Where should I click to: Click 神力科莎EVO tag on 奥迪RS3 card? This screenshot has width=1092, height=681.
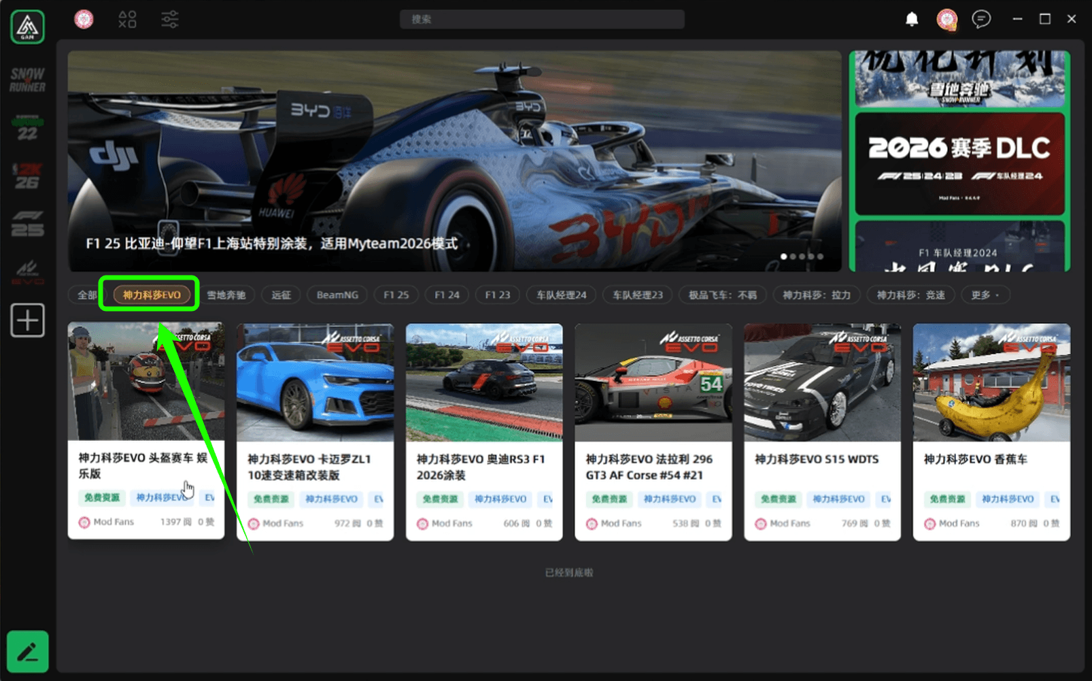pyautogui.click(x=500, y=499)
